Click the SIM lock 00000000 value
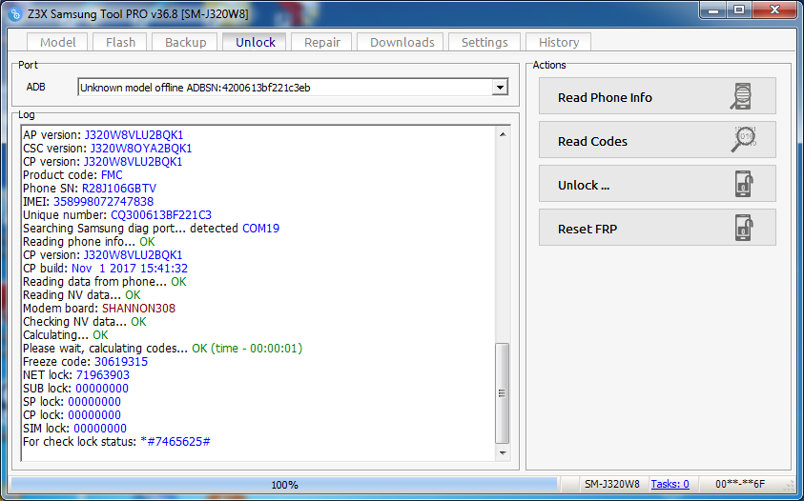 100,429
